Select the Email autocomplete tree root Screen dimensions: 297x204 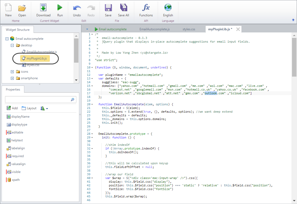[x=27, y=39]
